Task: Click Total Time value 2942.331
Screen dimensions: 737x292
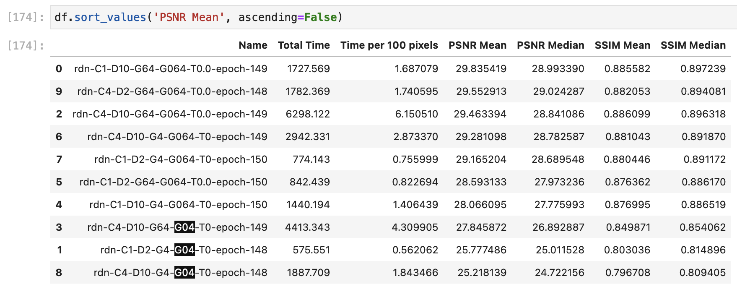Action: (308, 137)
